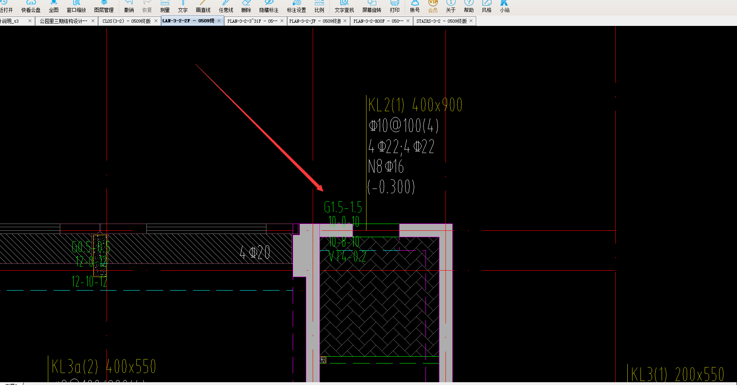Click green label G1.5-1.5
The width and height of the screenshot is (737, 385).
(343, 207)
